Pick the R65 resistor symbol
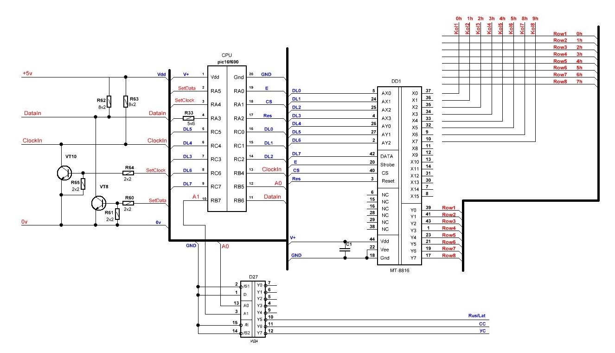This screenshot has width=615, height=353. pyautogui.click(x=83, y=184)
